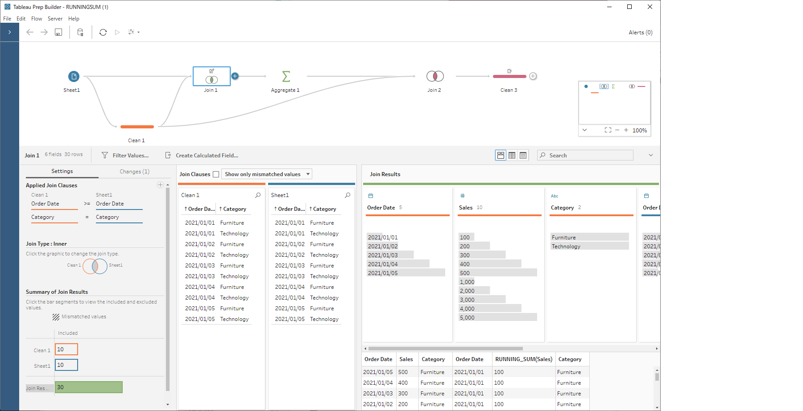Screen dimensions: 803x411
Task: Click the join type Venn diagram
Action: (95, 266)
